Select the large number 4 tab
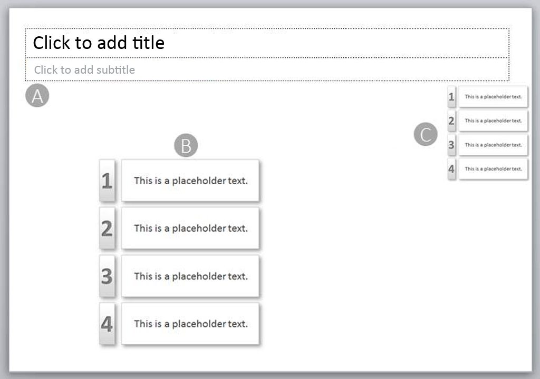The image size is (540, 379). pos(107,324)
